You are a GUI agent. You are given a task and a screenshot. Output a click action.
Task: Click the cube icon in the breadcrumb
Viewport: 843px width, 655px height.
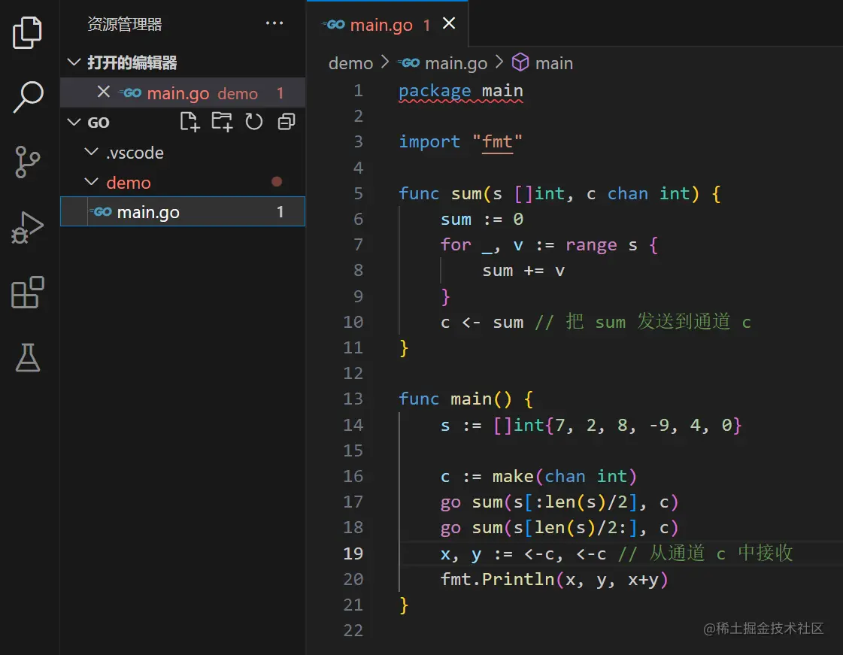[x=520, y=62]
